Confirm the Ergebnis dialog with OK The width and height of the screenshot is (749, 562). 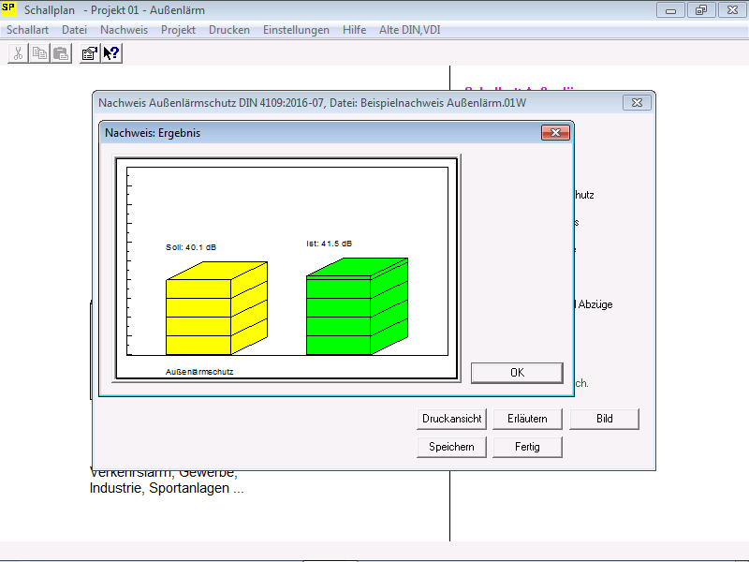[x=517, y=373]
